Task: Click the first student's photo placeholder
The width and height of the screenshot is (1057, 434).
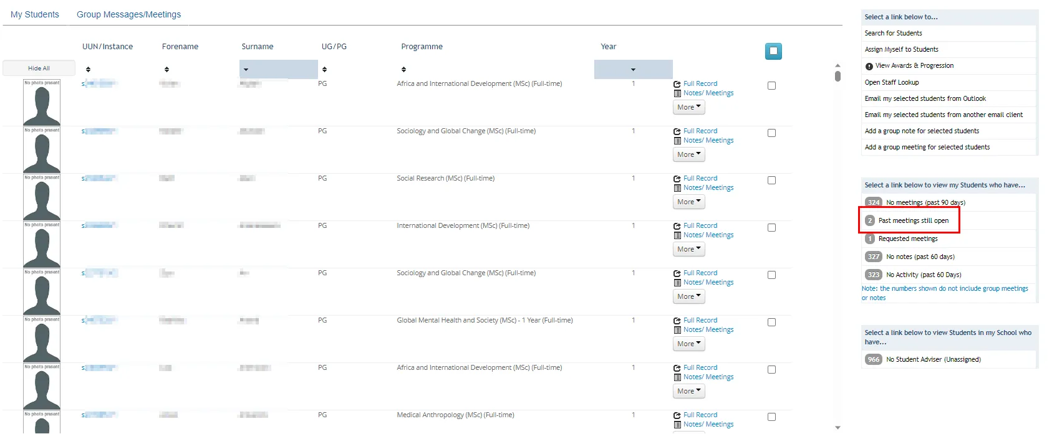Action: pos(42,102)
